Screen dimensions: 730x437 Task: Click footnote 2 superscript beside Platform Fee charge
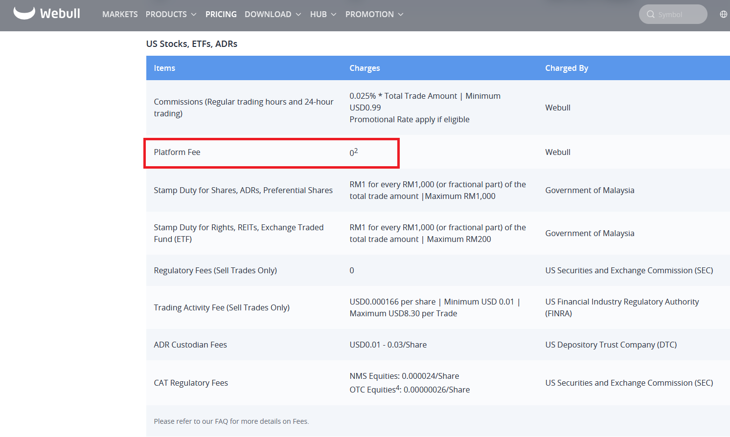point(356,151)
